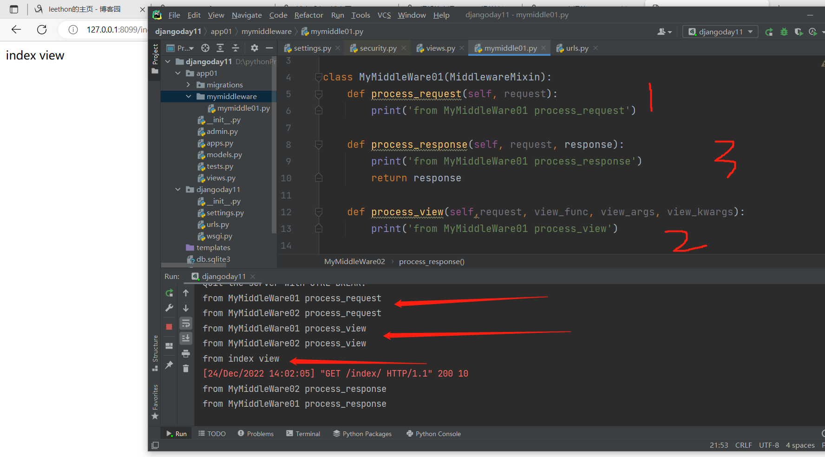Restore layout in the Run panel
Screen dimensions: 825x457
coord(169,346)
